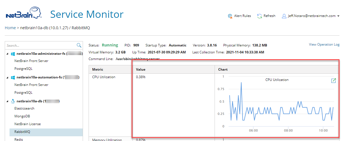Select Elasticsearch service
This screenshot has height=141, width=342.
[x=24, y=108]
